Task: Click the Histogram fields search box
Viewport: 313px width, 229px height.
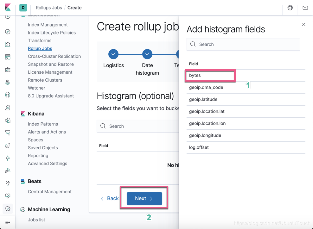Action: point(138,126)
